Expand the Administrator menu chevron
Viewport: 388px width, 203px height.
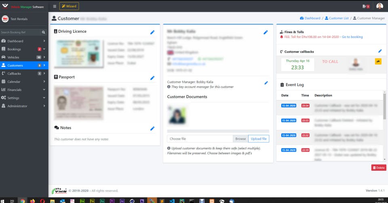tap(44, 106)
